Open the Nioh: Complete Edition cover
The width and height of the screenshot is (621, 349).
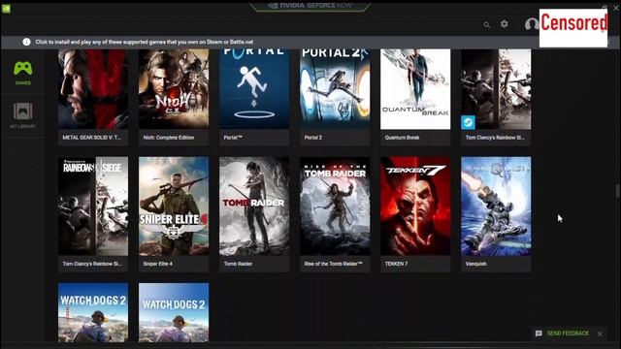174,89
